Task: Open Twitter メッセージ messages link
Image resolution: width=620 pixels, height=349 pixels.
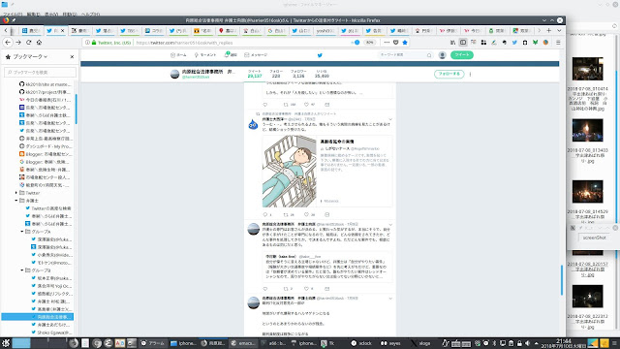Action: coord(256,55)
